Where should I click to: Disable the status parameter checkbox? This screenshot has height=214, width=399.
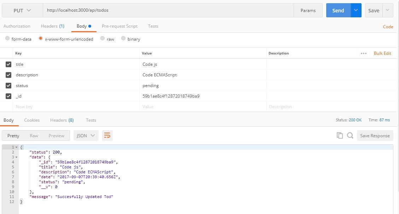point(8,85)
